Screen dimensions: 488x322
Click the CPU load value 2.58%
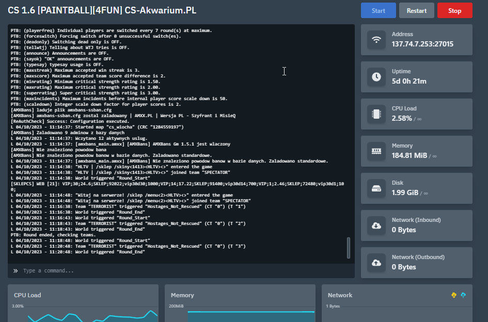(401, 118)
